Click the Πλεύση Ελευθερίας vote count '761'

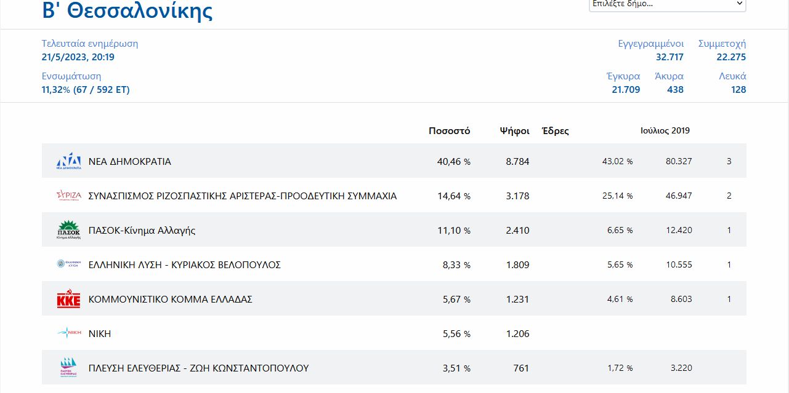point(521,368)
